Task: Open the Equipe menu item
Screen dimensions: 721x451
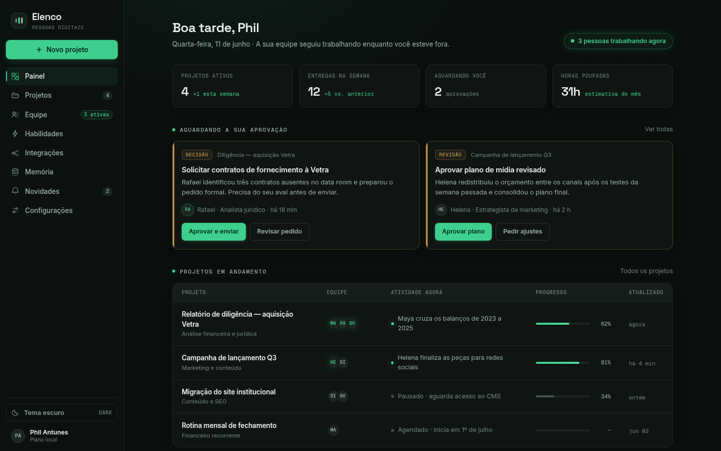Action: pyautogui.click(x=62, y=115)
